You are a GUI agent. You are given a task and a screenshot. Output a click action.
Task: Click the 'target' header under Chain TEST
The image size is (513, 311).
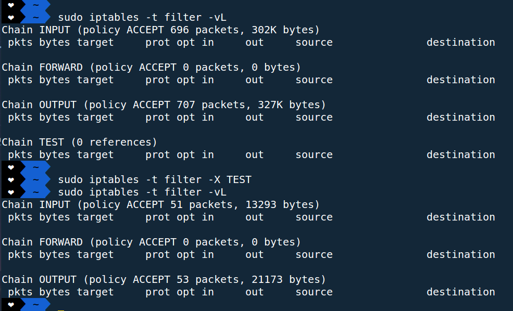coord(95,155)
